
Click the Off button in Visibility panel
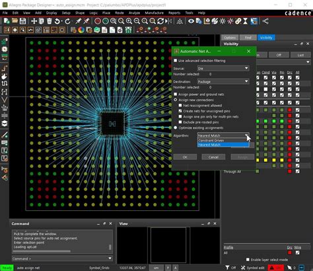[279, 55]
